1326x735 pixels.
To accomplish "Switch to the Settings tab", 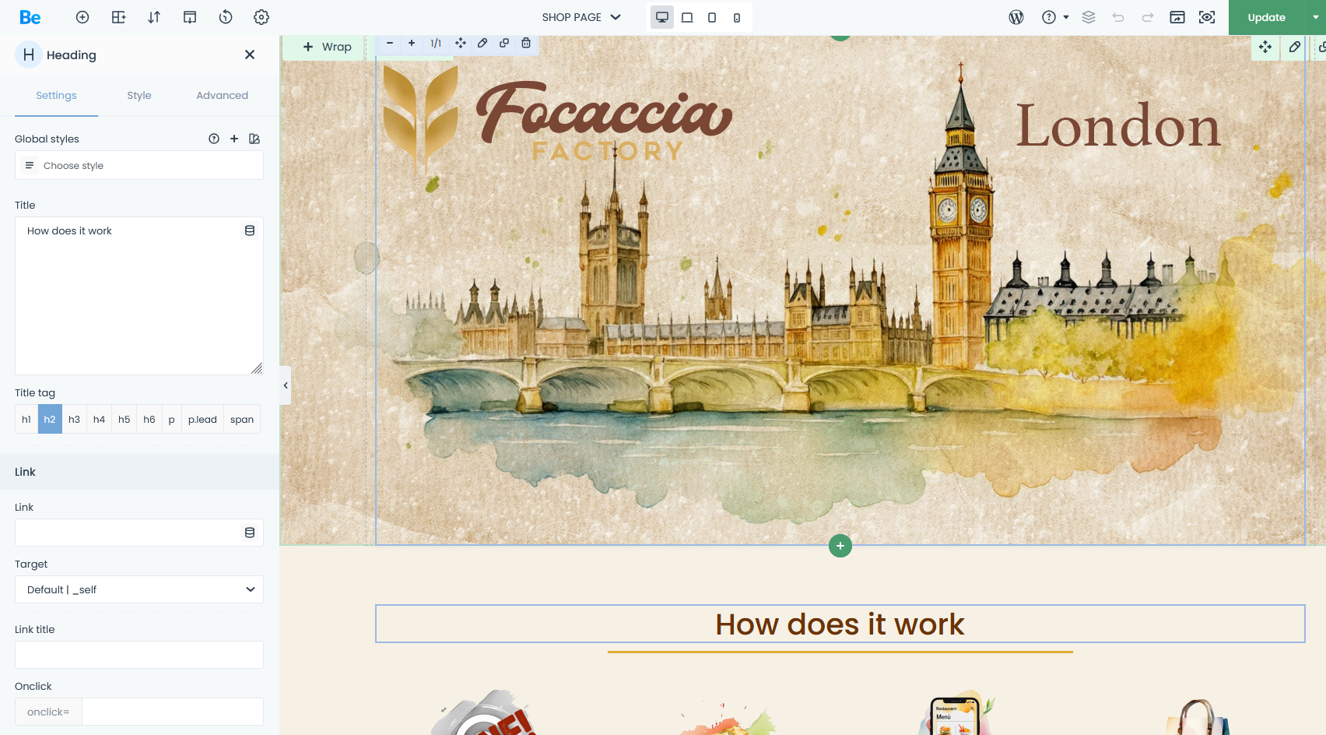I will pos(56,96).
